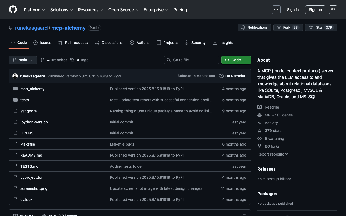Open the search magnifier icon
The image size is (346, 216).
click(x=276, y=10)
